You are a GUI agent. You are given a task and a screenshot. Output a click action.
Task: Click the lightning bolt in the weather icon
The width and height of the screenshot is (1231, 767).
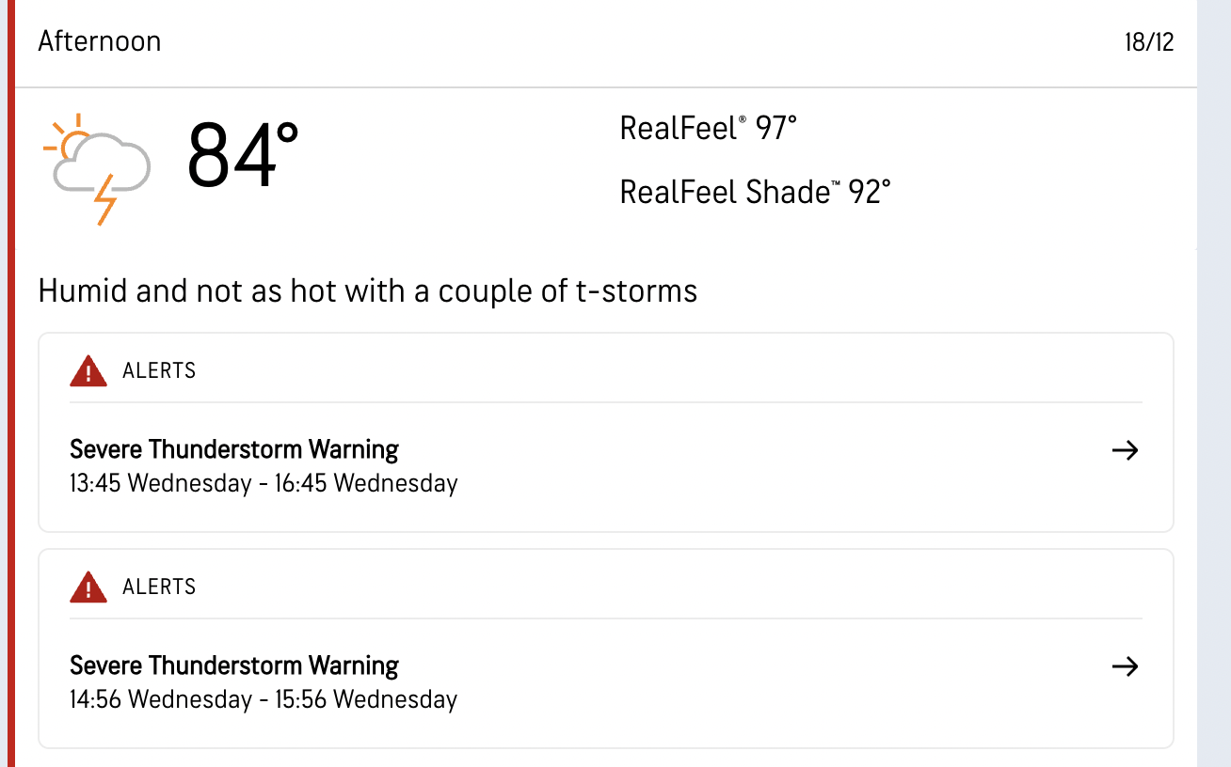(104, 199)
